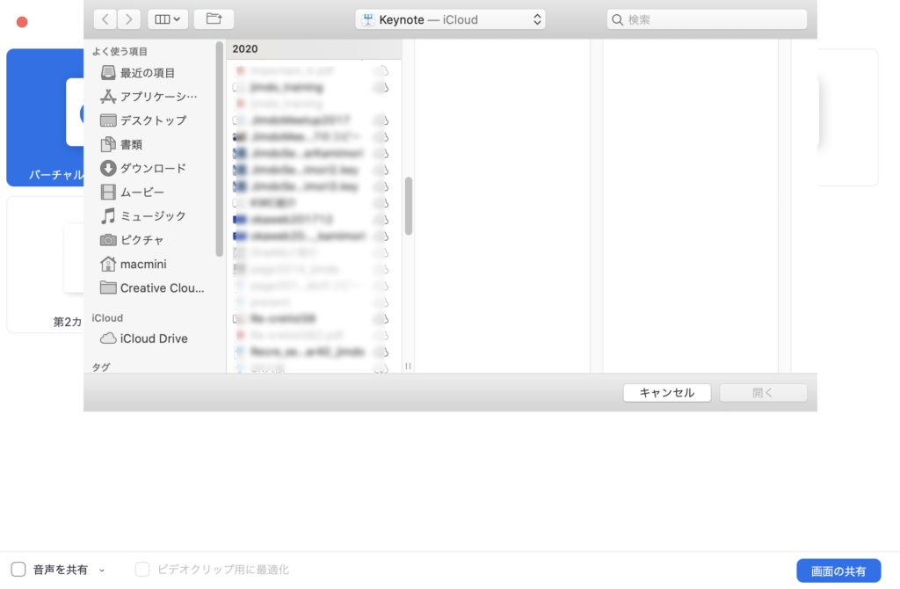This screenshot has height=589, width=900.
Task: Open Creative Cloud folder in sidebar
Action: (x=152, y=288)
